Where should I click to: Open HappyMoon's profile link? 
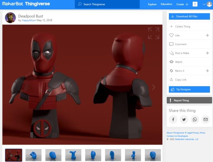pyautogui.click(x=29, y=20)
